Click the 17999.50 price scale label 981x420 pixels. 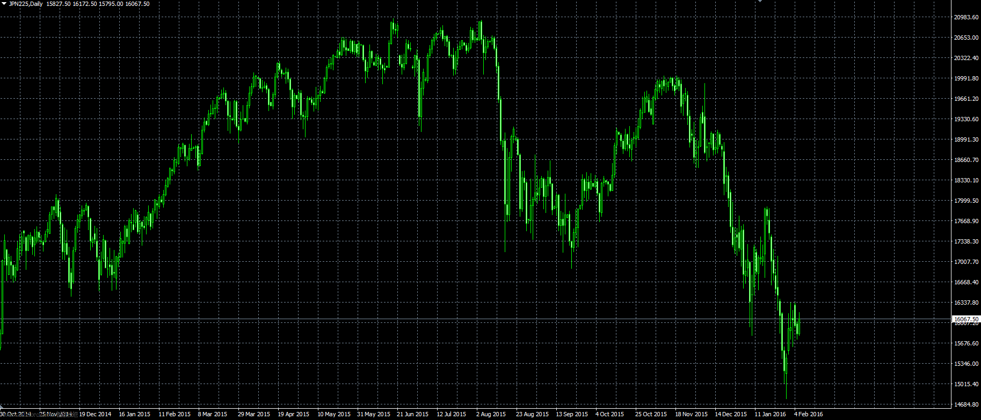[966, 201]
